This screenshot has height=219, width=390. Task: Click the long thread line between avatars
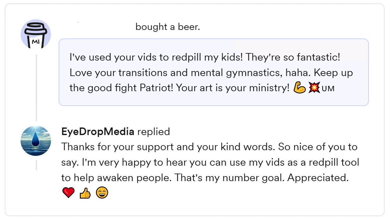pyautogui.click(x=36, y=88)
